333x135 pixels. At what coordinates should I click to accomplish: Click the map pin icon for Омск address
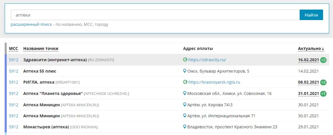pyautogui.click(x=185, y=71)
